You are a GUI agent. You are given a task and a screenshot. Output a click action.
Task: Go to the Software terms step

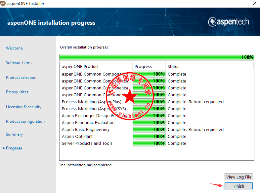(x=19, y=63)
